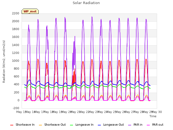Click the 1000 y-axis tick label
The height and width of the screenshot is (130, 173).
tap(16, 61)
